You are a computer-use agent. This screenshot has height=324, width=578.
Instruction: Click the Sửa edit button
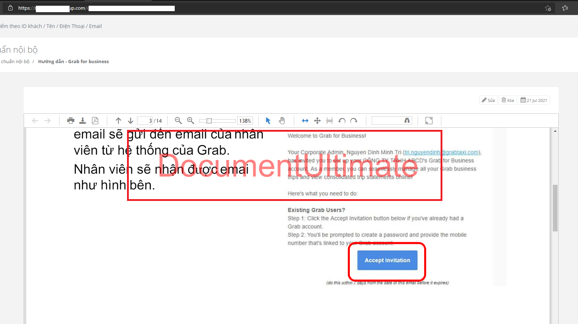pyautogui.click(x=488, y=100)
